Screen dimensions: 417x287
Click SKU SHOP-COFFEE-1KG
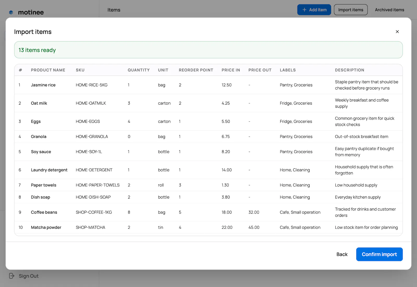click(x=94, y=212)
